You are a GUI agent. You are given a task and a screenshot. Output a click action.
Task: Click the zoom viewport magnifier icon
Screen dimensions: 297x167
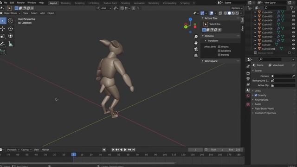click(196, 37)
